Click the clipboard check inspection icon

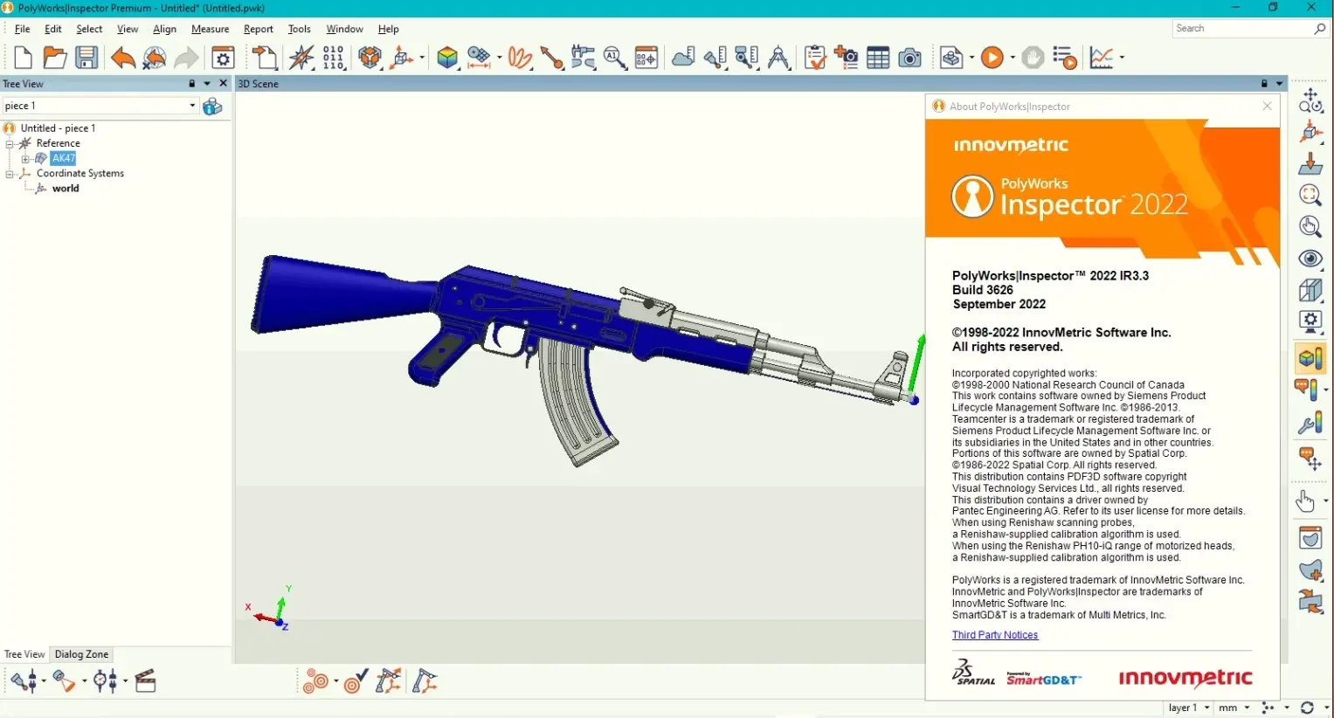(815, 59)
